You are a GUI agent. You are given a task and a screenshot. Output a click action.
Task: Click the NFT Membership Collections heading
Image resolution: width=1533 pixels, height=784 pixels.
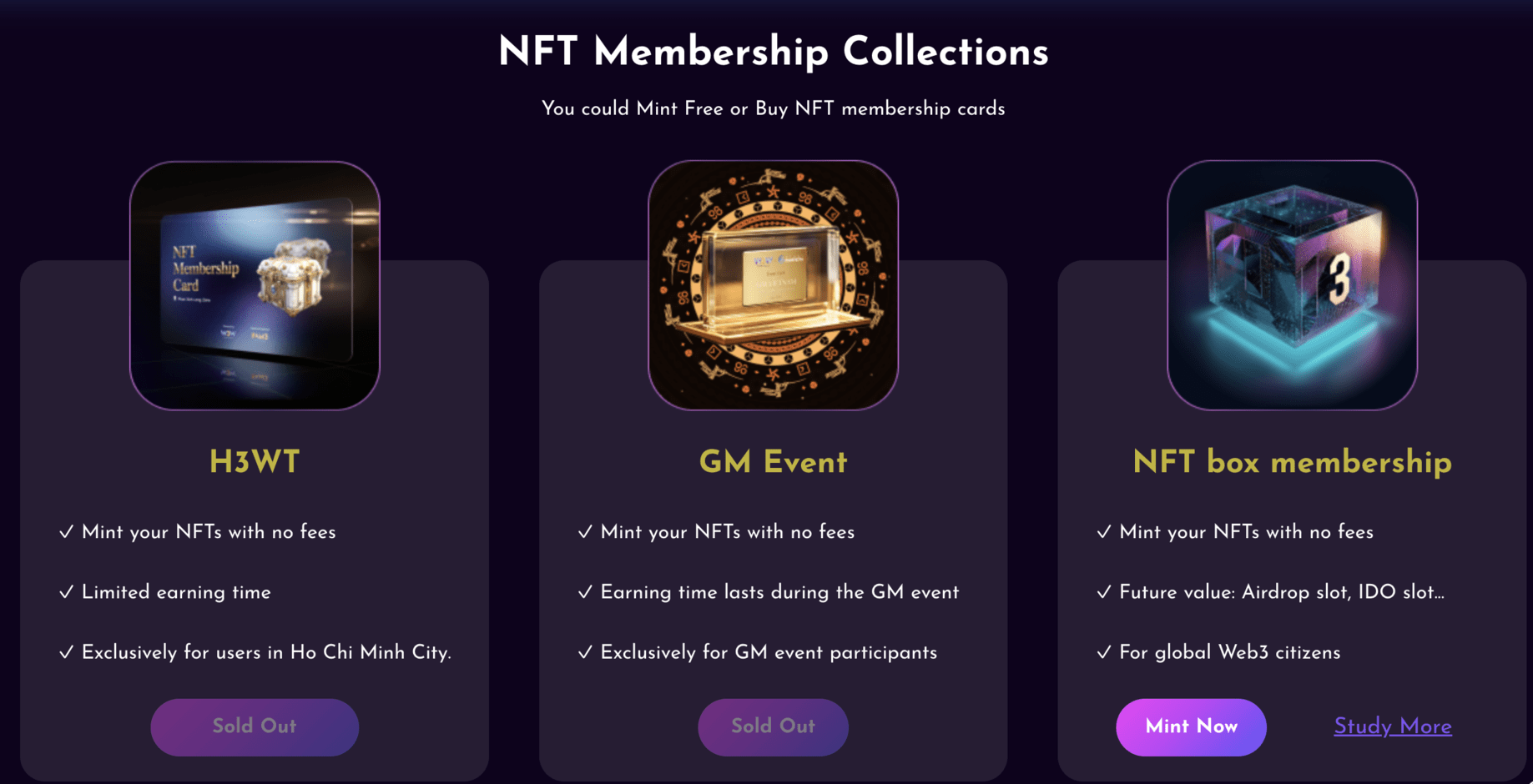coord(773,52)
